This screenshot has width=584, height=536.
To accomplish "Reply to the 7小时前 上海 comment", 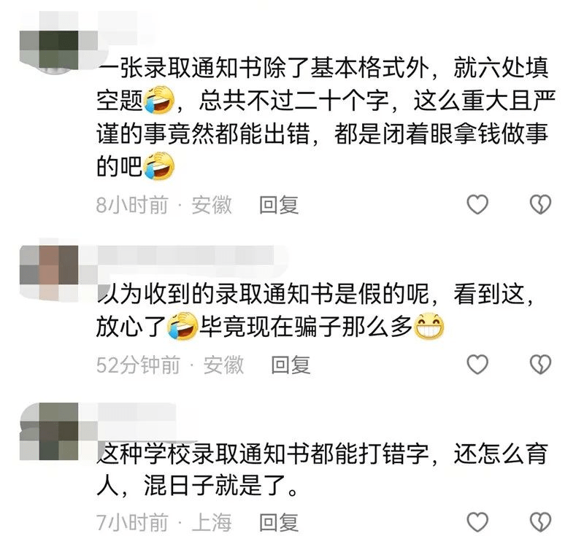I will 279,522.
